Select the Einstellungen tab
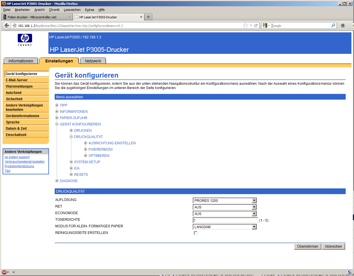Image resolution: width=354 pixels, height=276 pixels. pos(59,61)
